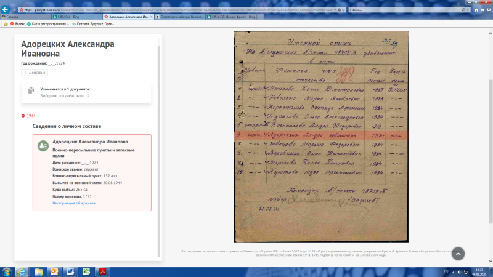The image size is (493, 277).
Task: Switch to the '125-я СД, Ленин. фронт. - Bing' tab
Action: tap(231, 17)
